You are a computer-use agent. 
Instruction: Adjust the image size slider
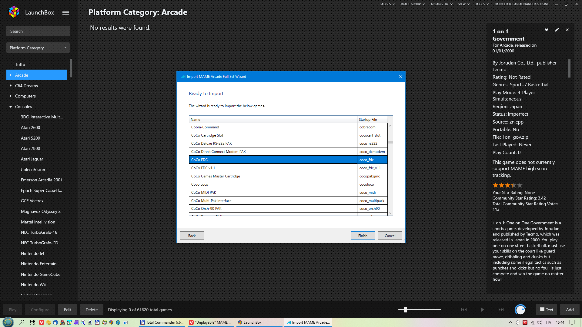click(405, 310)
